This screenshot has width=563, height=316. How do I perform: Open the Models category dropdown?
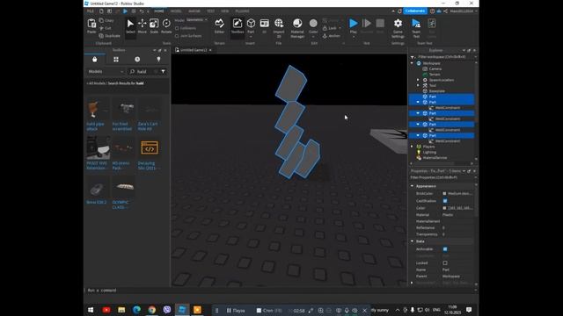(106, 72)
